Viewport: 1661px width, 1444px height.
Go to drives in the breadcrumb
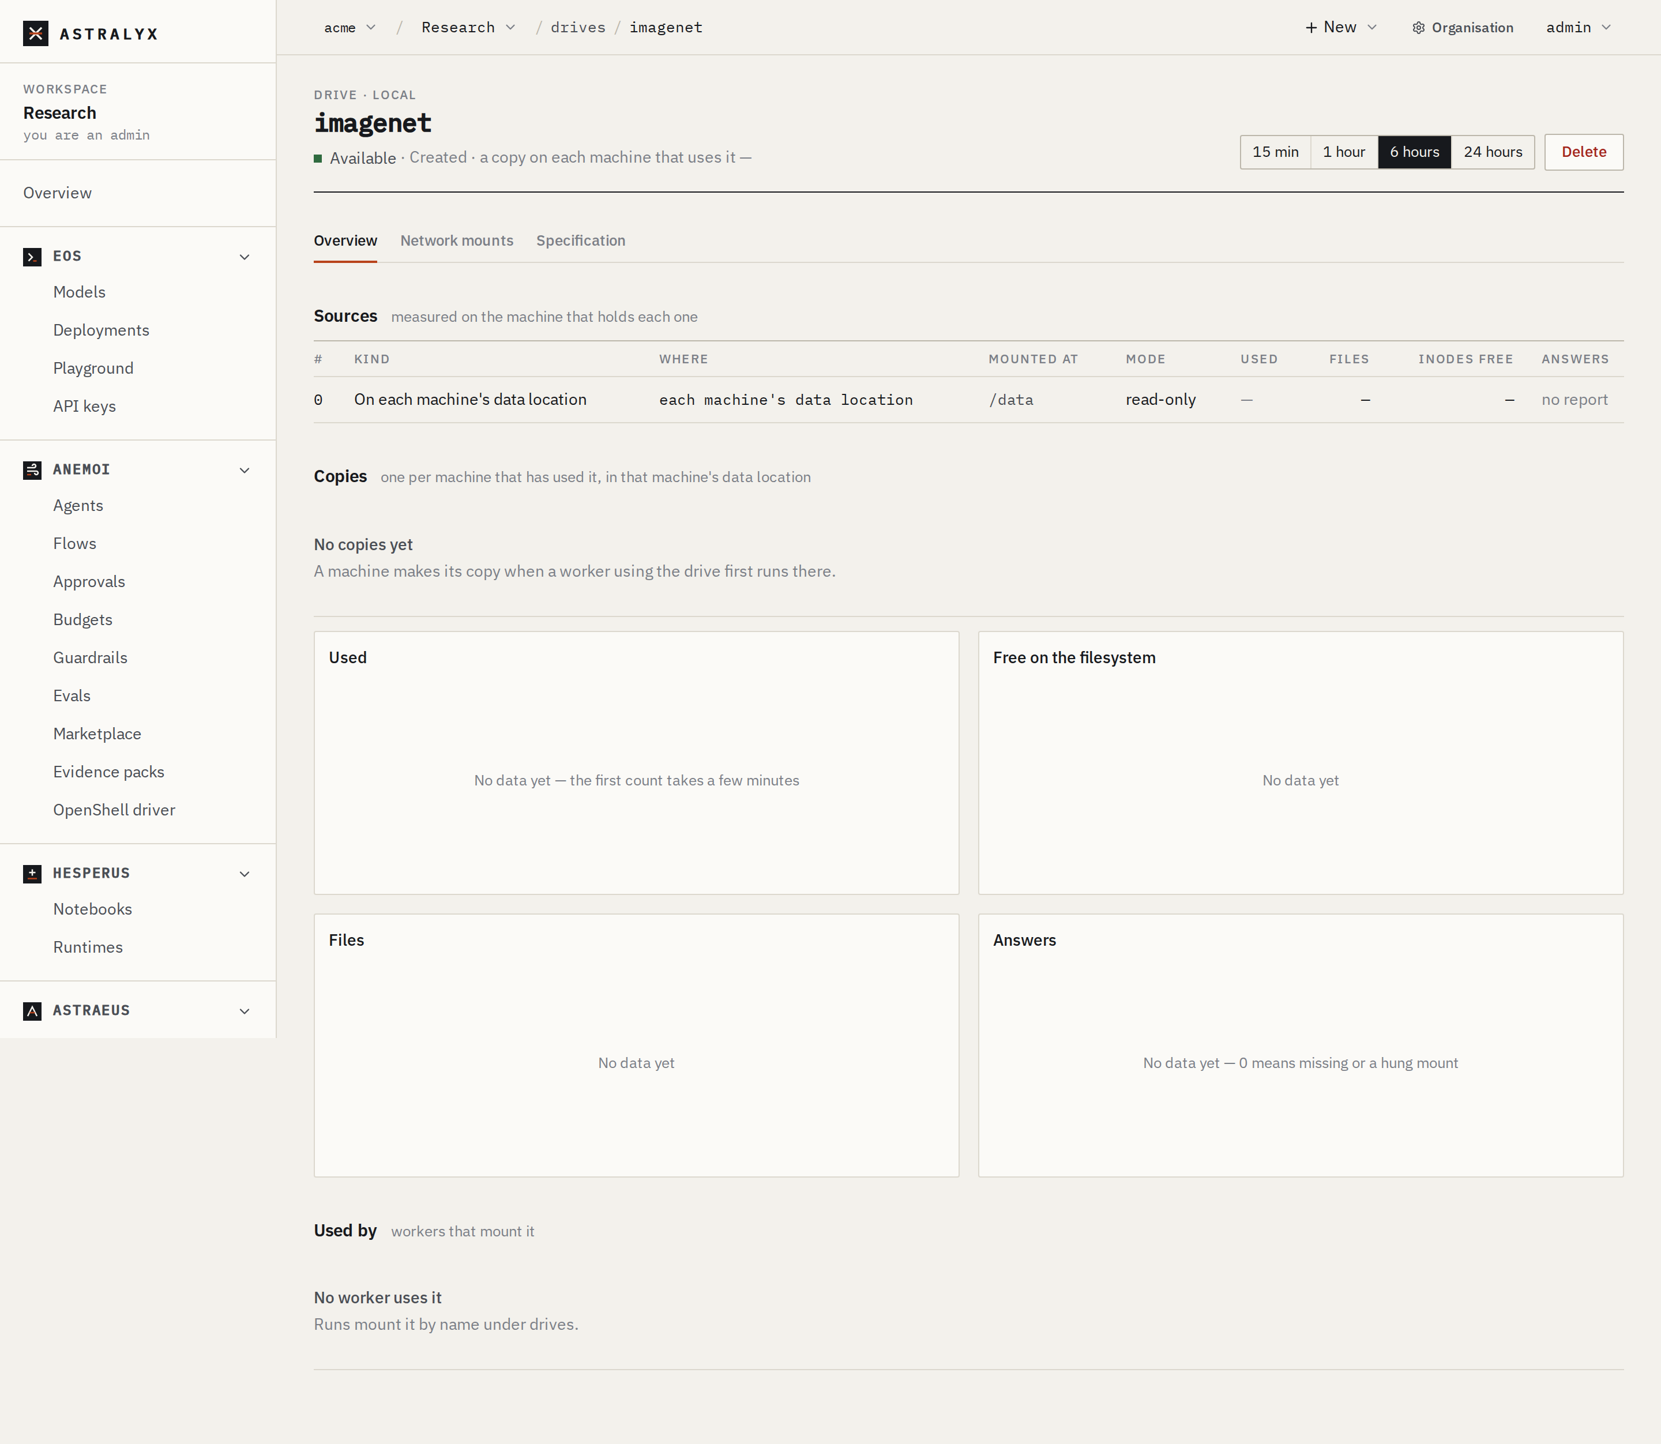578,28
